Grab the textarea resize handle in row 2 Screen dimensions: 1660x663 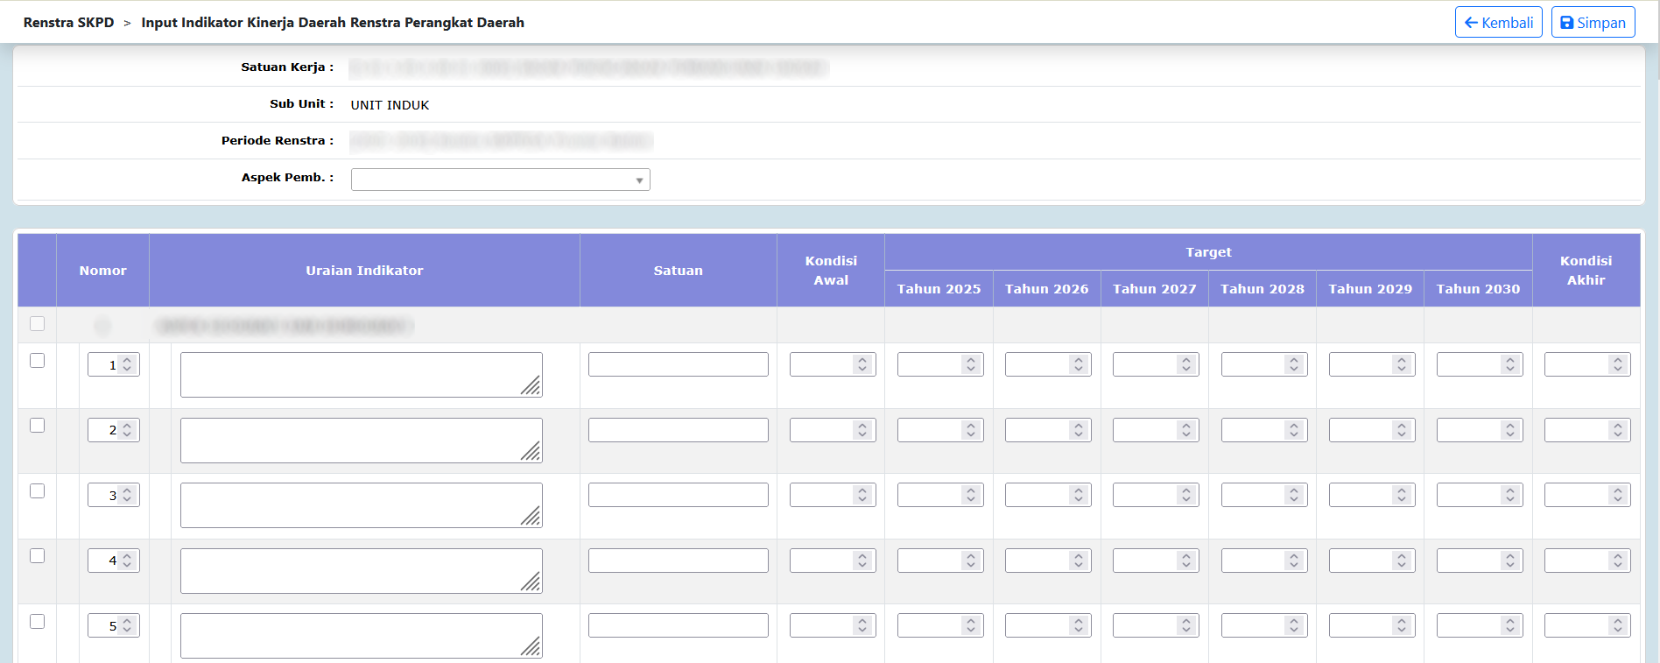531,452
